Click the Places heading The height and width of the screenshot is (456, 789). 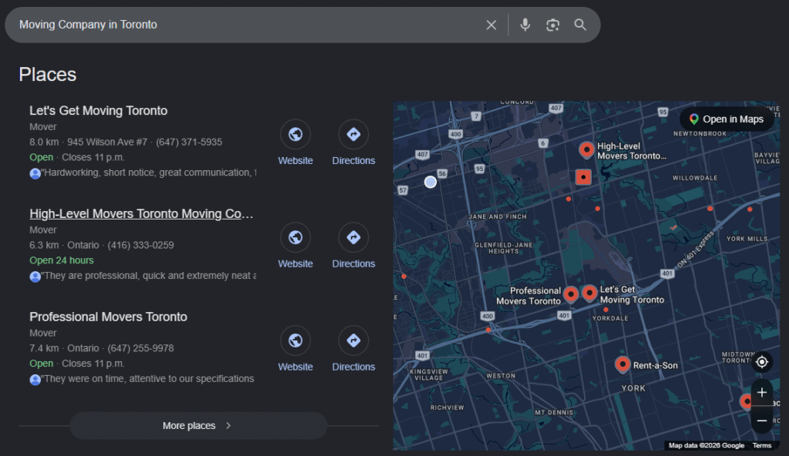pos(48,75)
